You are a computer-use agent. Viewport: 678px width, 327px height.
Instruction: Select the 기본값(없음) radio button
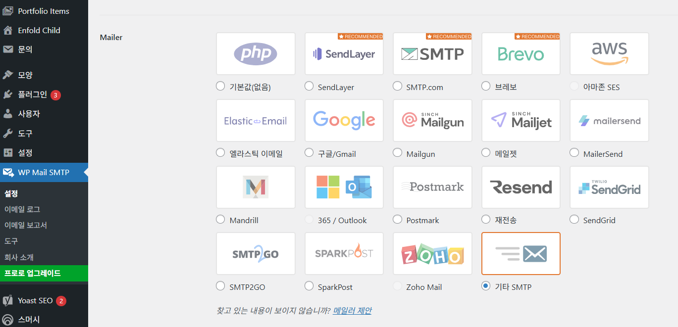pyautogui.click(x=220, y=86)
